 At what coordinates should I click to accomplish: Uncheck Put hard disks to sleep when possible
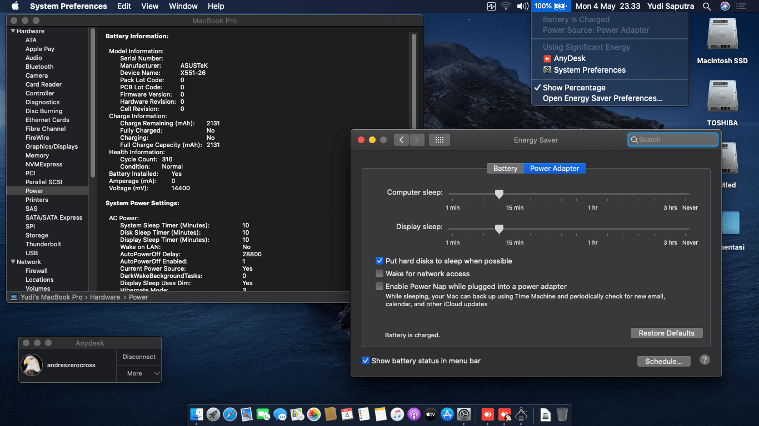click(379, 261)
